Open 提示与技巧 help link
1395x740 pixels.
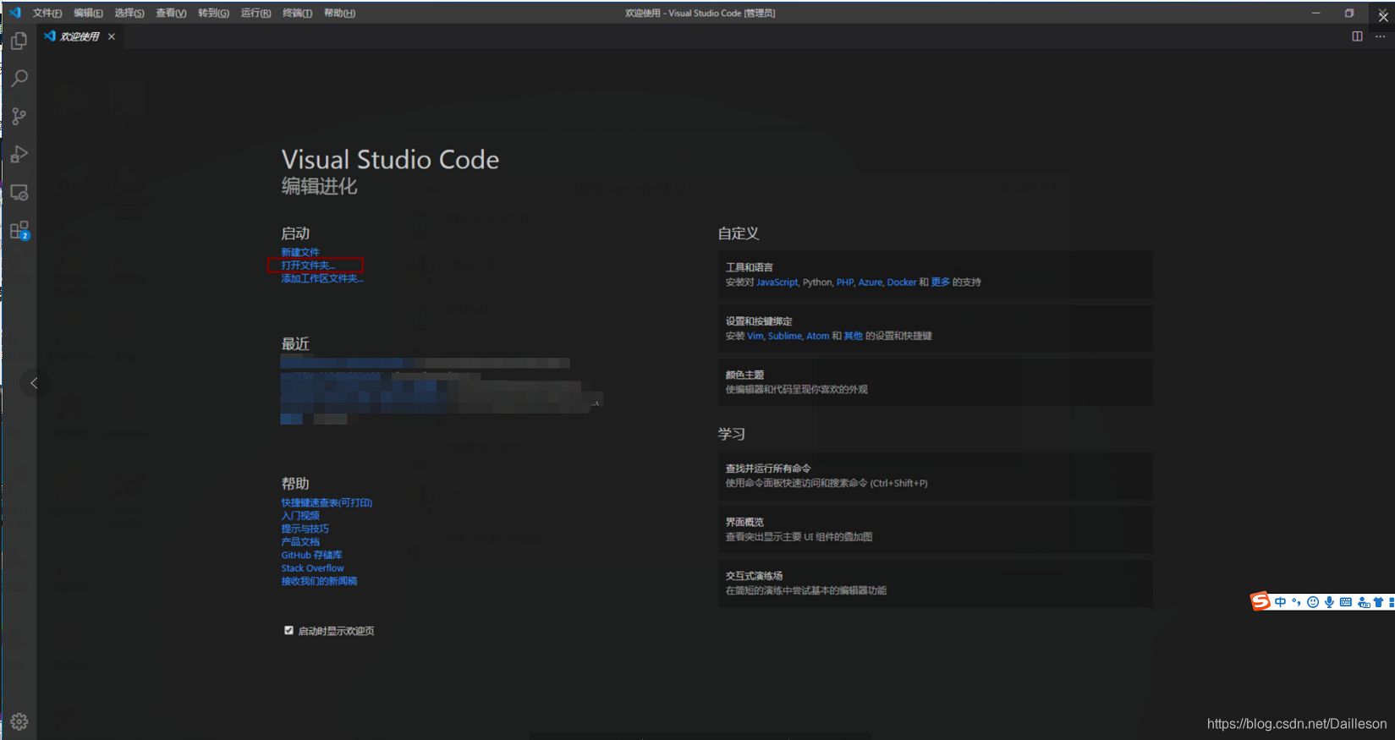tap(305, 529)
